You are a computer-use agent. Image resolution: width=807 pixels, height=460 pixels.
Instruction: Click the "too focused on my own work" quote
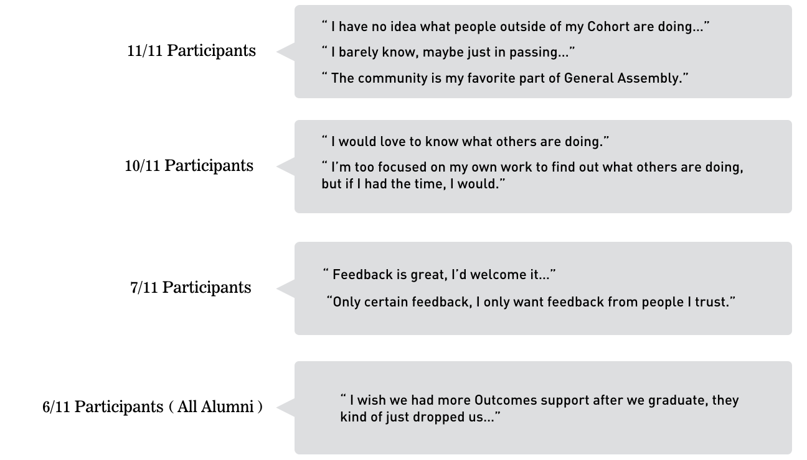532,168
